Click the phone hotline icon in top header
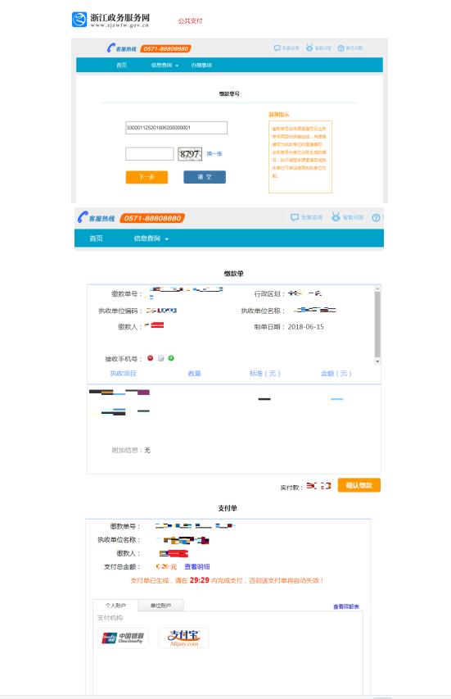Image resolution: width=451 pixels, height=699 pixels. click(x=110, y=48)
